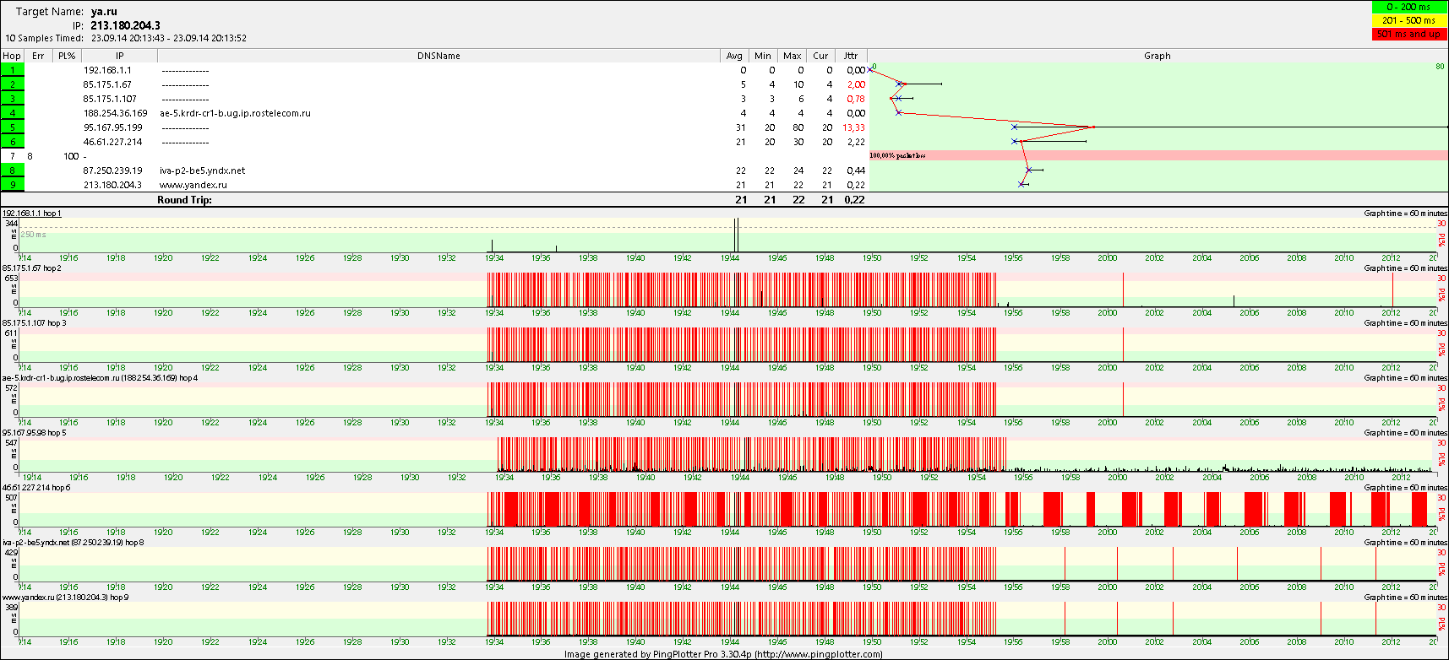Image resolution: width=1449 pixels, height=660 pixels.
Task: Select the green hop 2 number box
Action: click(x=13, y=84)
